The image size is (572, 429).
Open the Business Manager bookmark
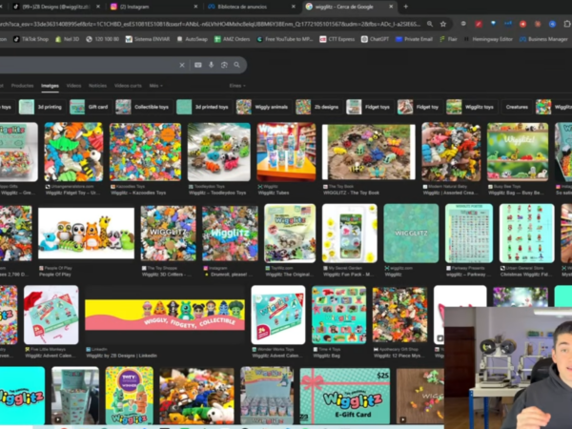[543, 39]
